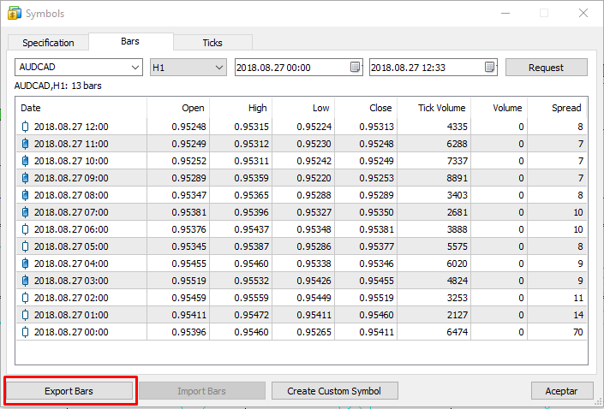The image size is (604, 409).
Task: Click candle icon of the 06:00 bar row
Action: click(x=25, y=229)
